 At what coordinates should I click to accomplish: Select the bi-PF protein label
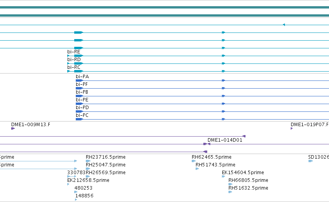tap(82, 84)
